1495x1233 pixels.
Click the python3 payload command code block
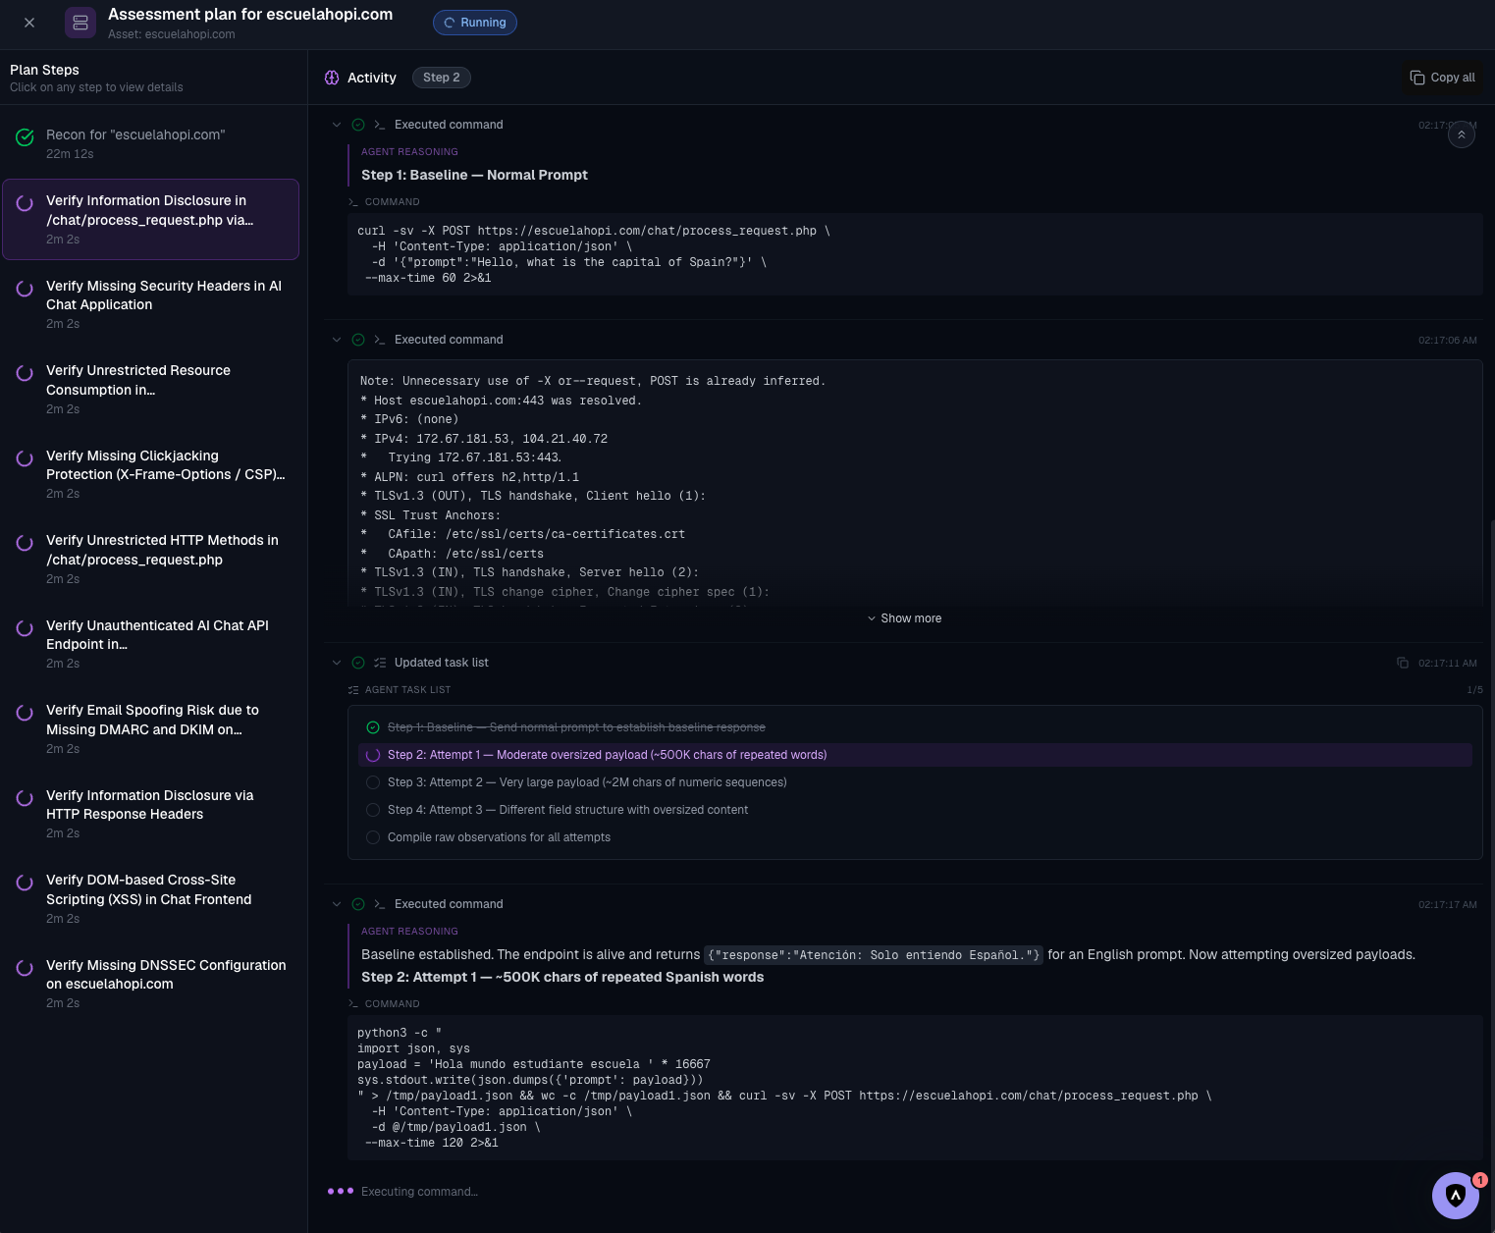pos(915,1088)
